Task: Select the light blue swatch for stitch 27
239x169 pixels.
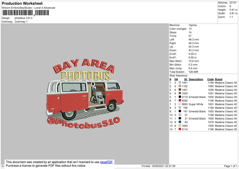Action: pos(180,115)
